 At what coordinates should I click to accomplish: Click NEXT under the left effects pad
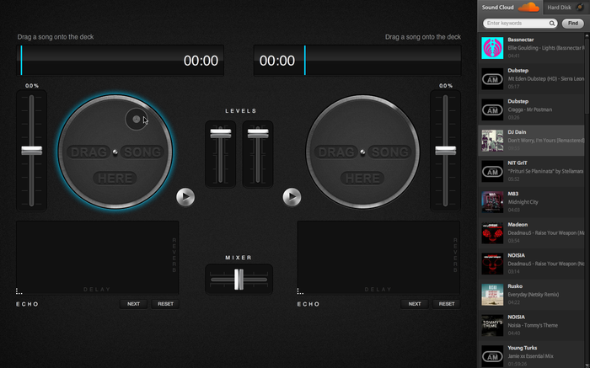[x=133, y=304]
